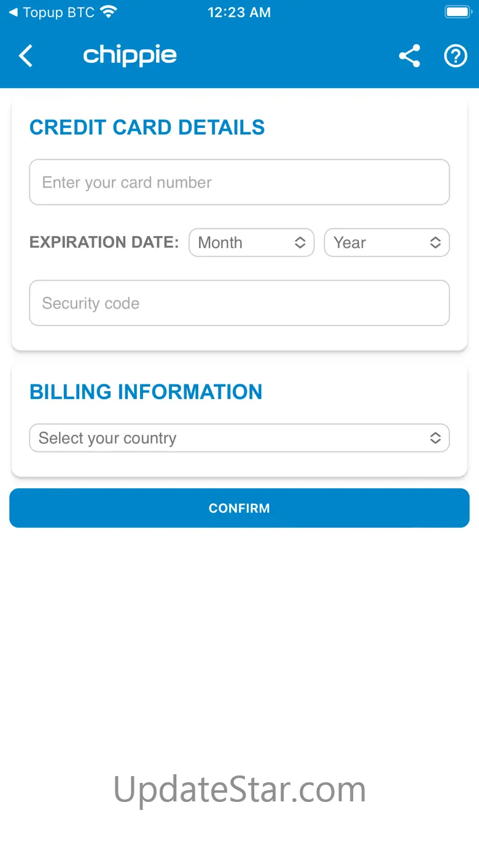Tap the CREDIT CARD DETAILS heading
The height and width of the screenshot is (853, 479).
[147, 127]
